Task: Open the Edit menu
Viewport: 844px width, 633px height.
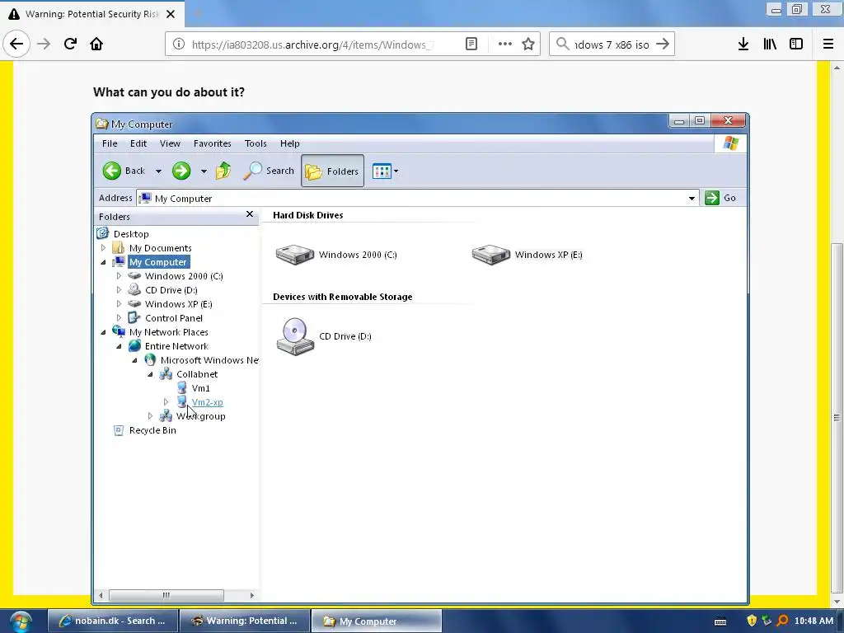Action: (x=138, y=143)
